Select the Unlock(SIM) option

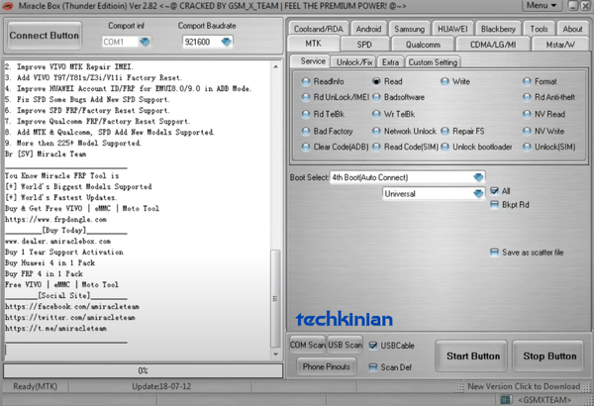pos(527,147)
